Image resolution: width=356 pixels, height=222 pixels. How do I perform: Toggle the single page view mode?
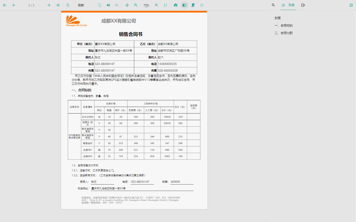click(x=184, y=5)
